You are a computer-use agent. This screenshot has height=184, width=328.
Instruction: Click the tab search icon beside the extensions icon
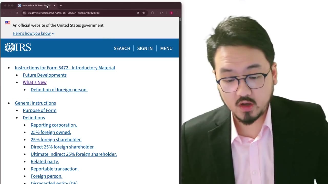[x=162, y=13]
